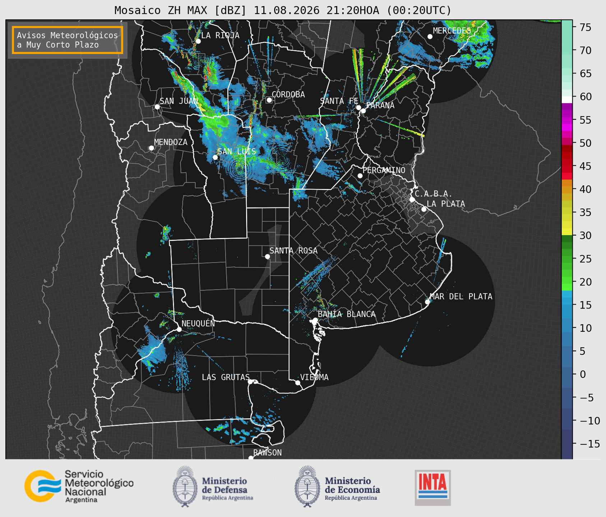The image size is (606, 517).
Task: Click the Ministerio de Defensa emblem
Action: [x=185, y=486]
